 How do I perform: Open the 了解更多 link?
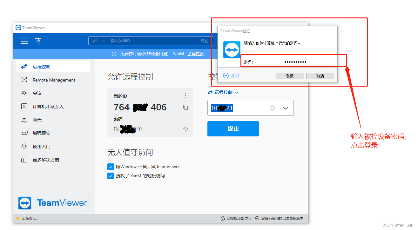[x=196, y=54]
